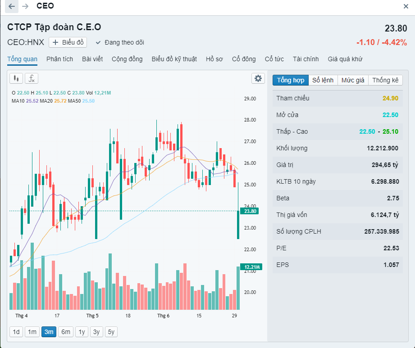Open the fx indicators menu
Viewport: 415px width, 348px height.
tap(32, 78)
